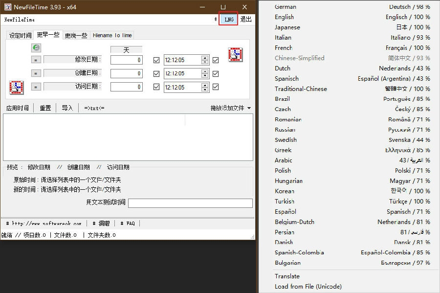The height and width of the screenshot is (293, 440).
Task: Click the 用文本测试时间 input field
Action: pyautogui.click(x=190, y=203)
